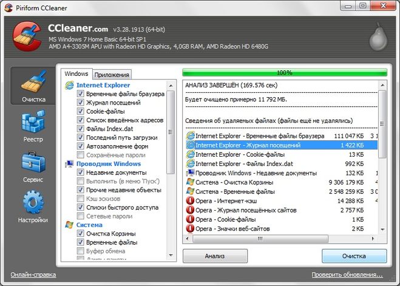Toggle the Cookie-файлы checkbox

click(81, 112)
